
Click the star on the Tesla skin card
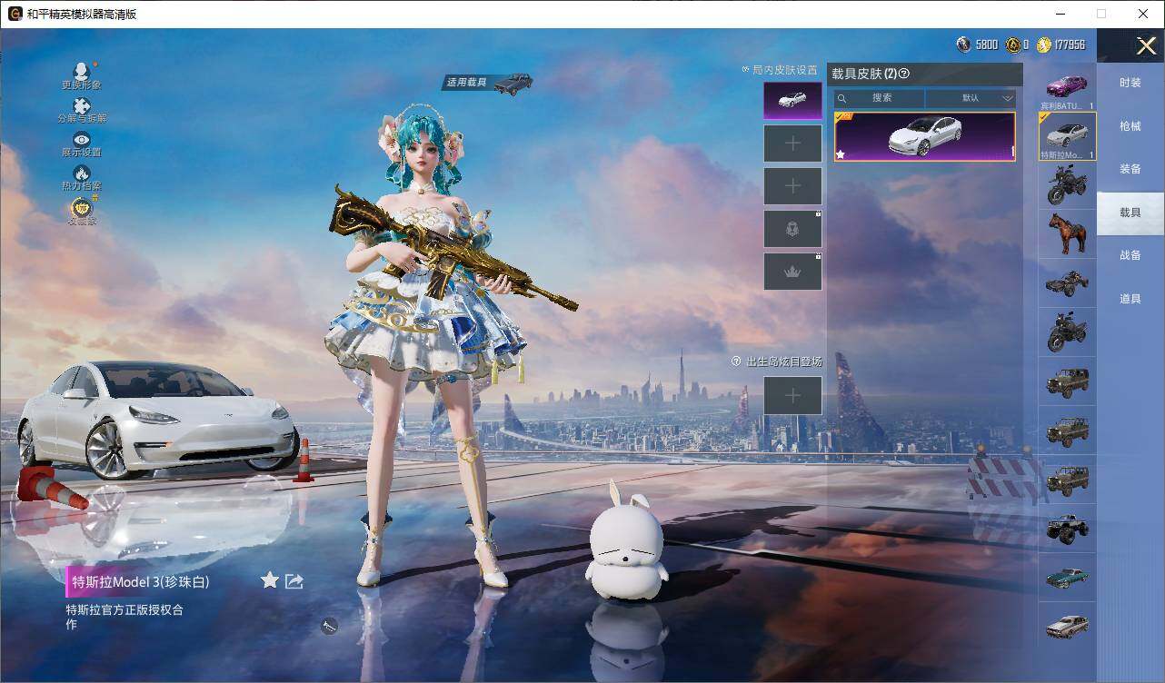tap(841, 154)
